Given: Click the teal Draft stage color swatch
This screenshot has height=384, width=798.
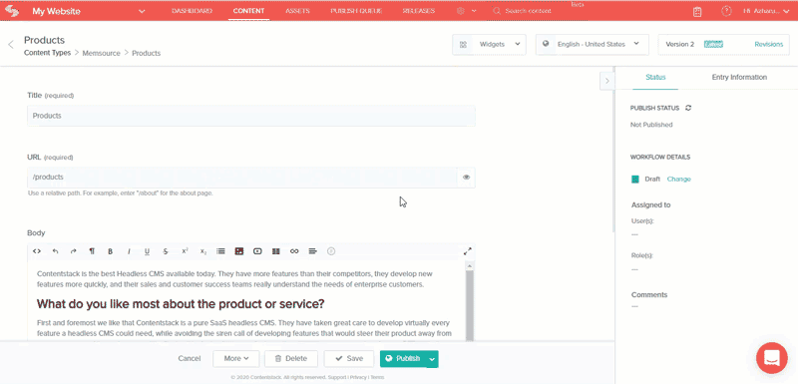Looking at the screenshot, I should point(635,179).
